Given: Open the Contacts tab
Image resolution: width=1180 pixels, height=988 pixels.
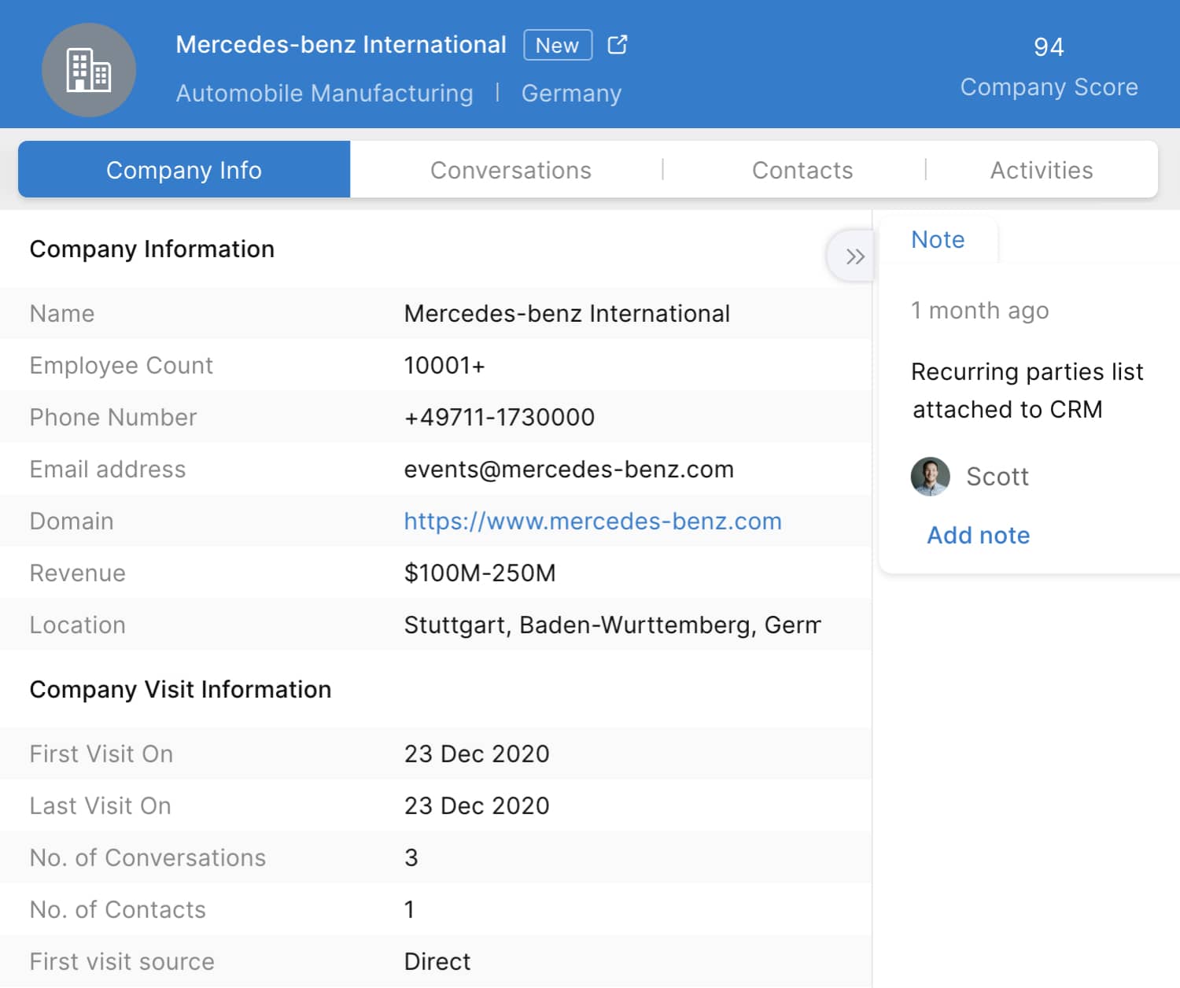Looking at the screenshot, I should click(x=802, y=170).
